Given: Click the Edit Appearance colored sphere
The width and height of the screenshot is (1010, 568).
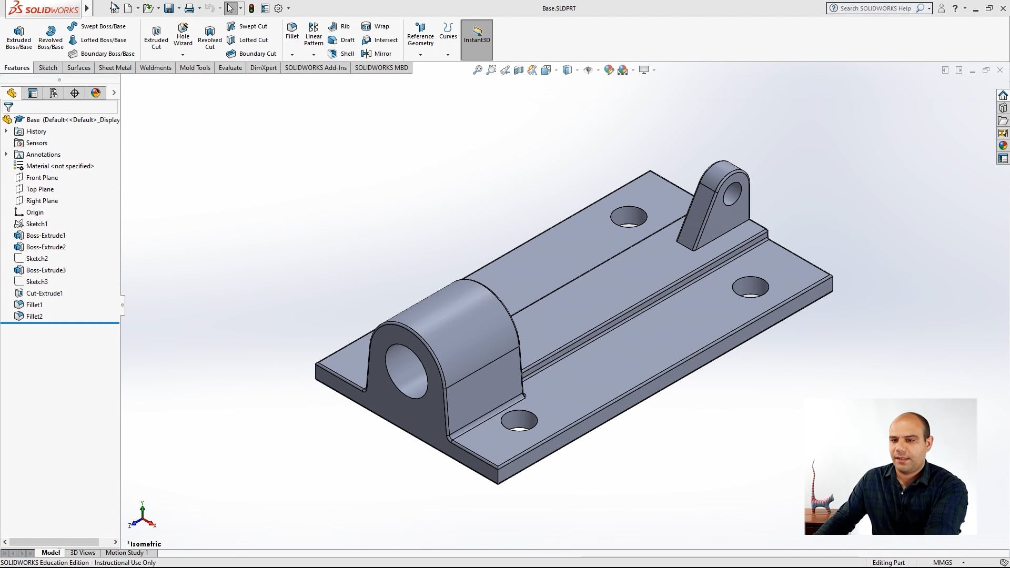Looking at the screenshot, I should pos(609,69).
